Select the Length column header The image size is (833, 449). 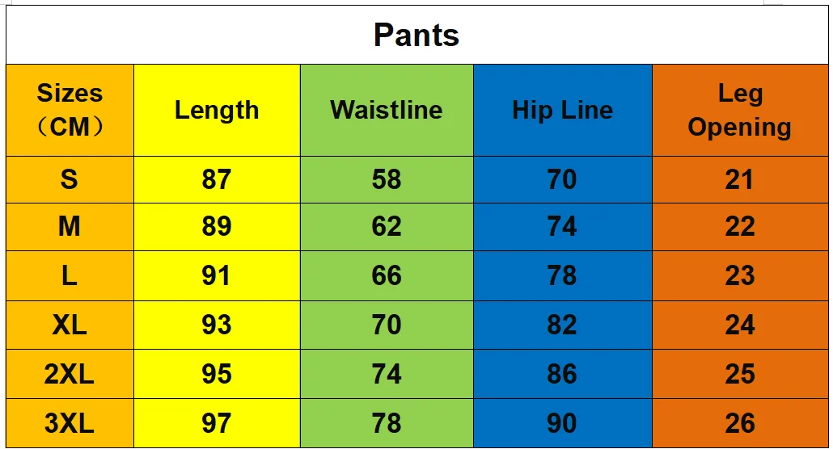coord(217,111)
